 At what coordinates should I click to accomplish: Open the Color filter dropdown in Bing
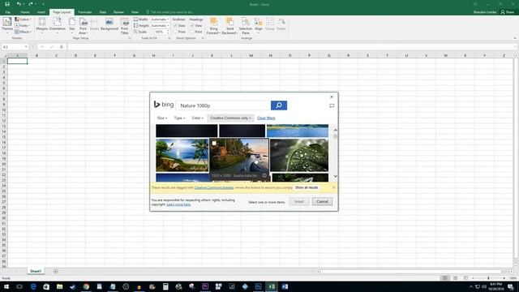197,118
